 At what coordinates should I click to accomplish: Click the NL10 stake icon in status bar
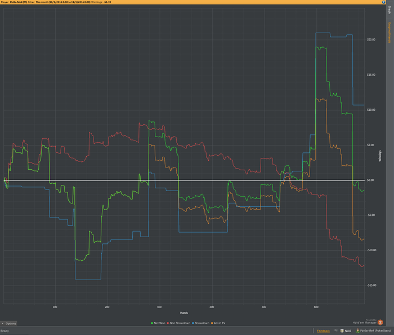(x=342, y=331)
